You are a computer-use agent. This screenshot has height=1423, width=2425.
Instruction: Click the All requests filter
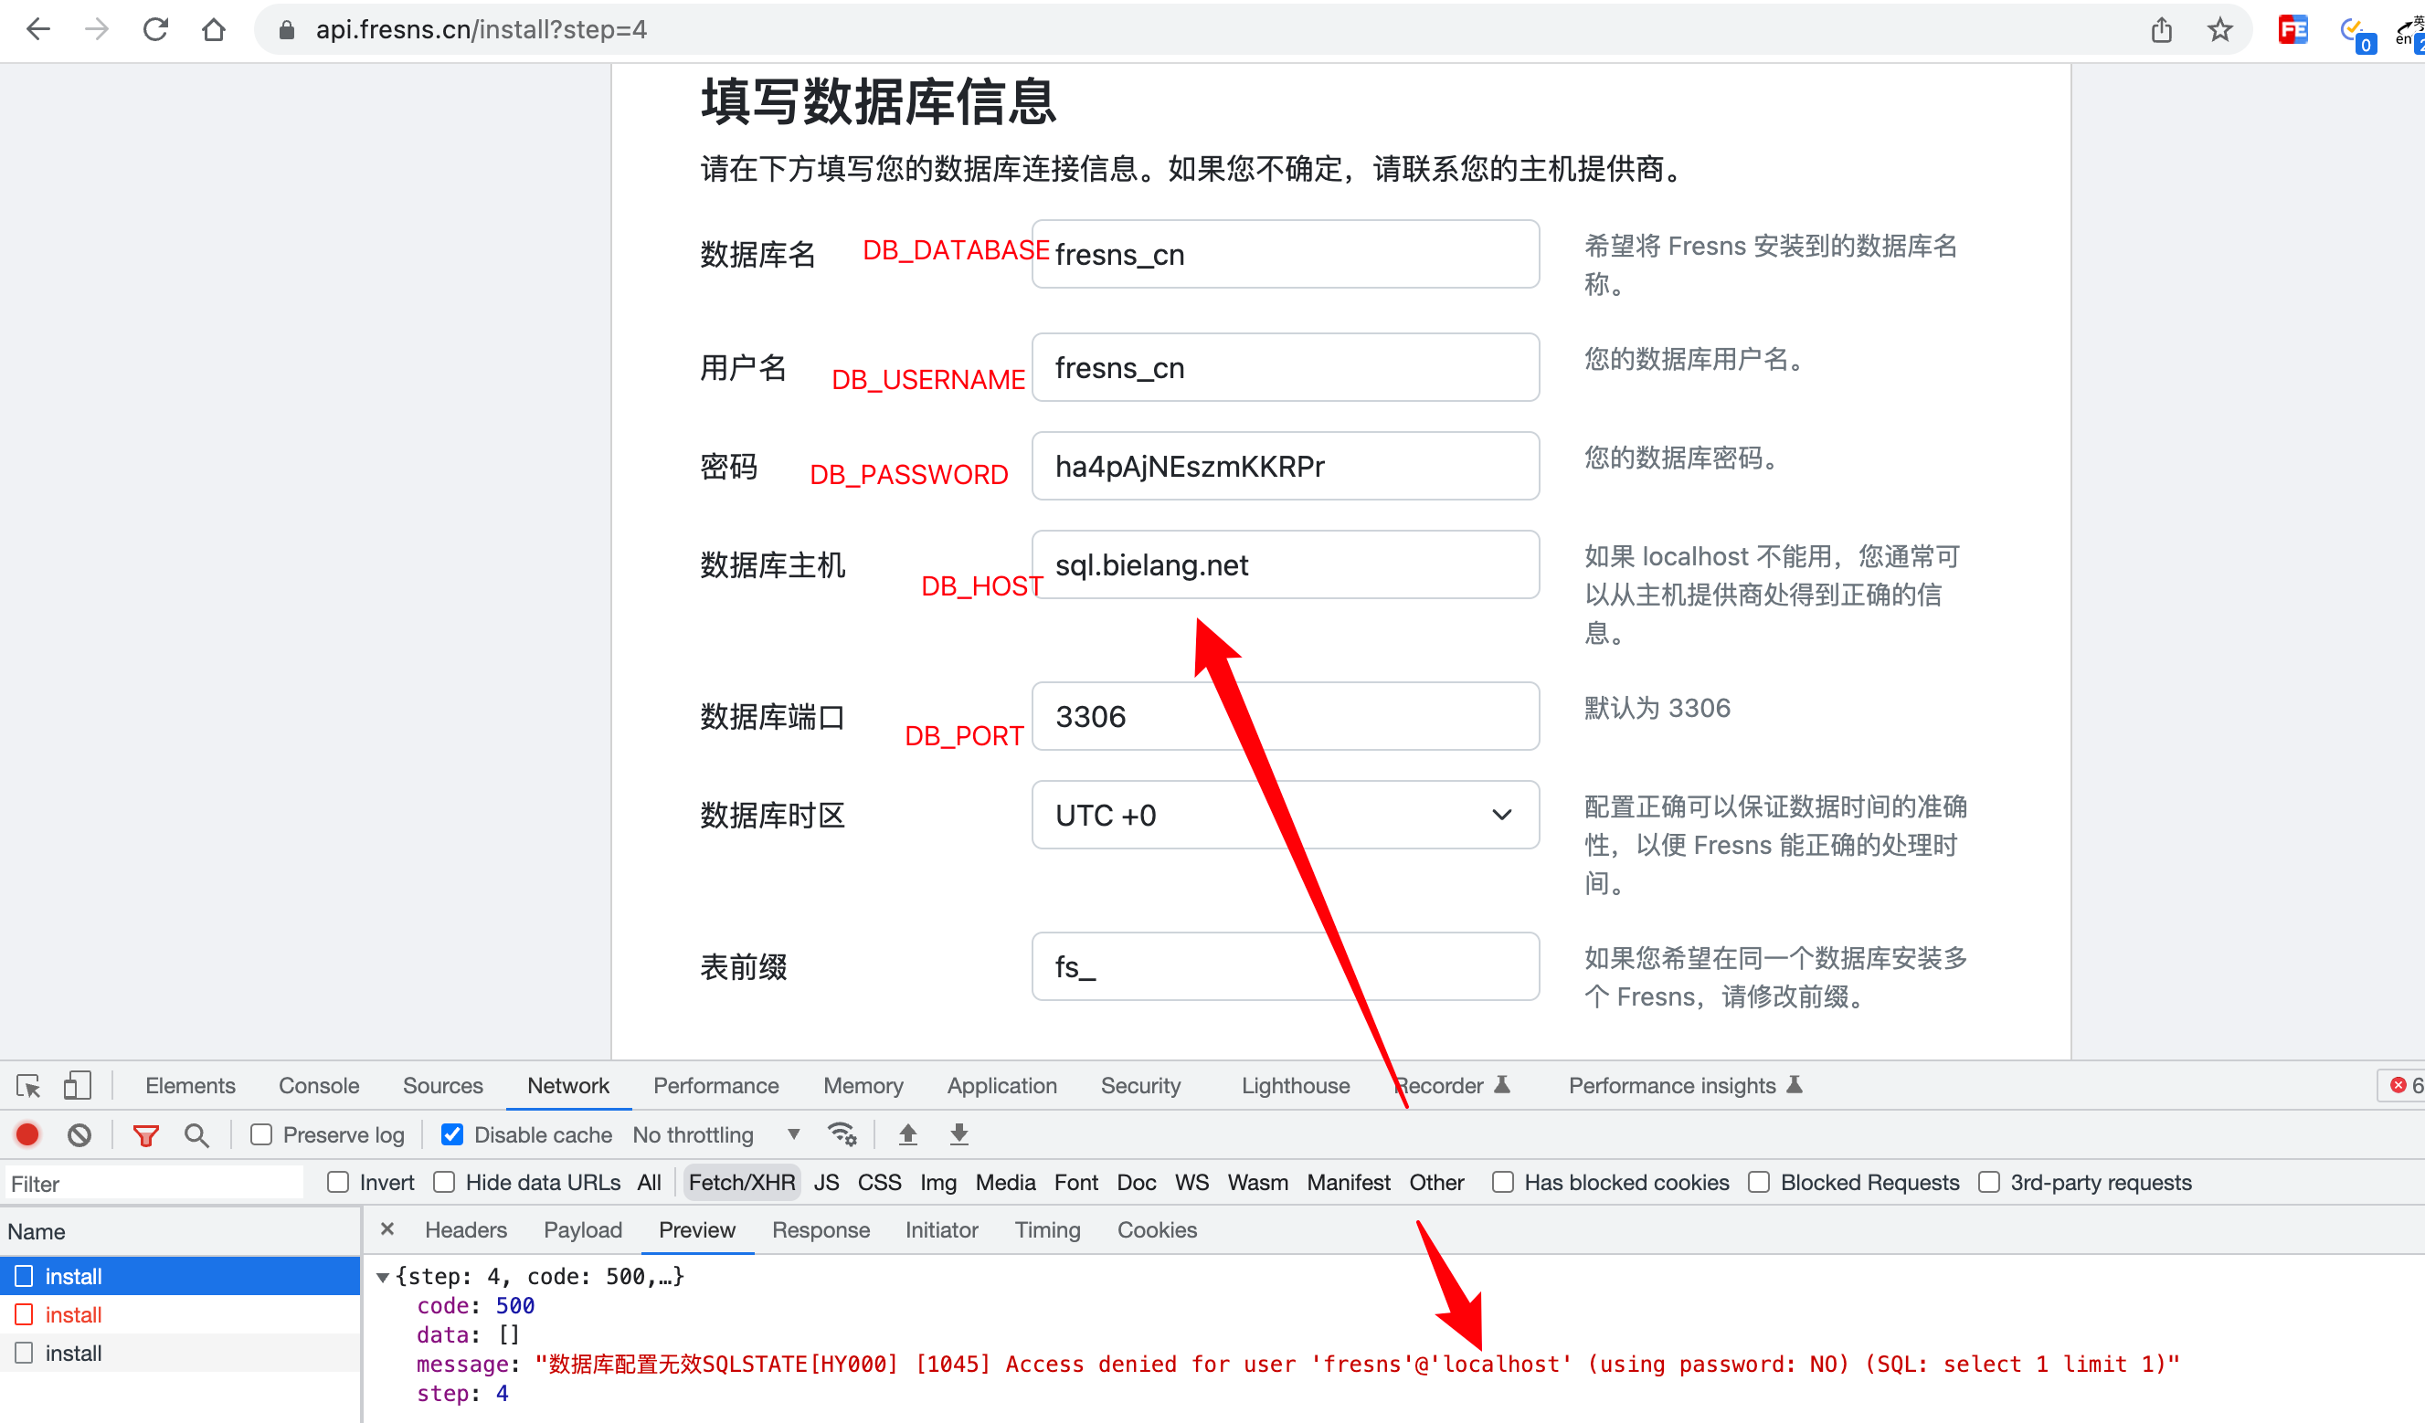[x=650, y=1182]
